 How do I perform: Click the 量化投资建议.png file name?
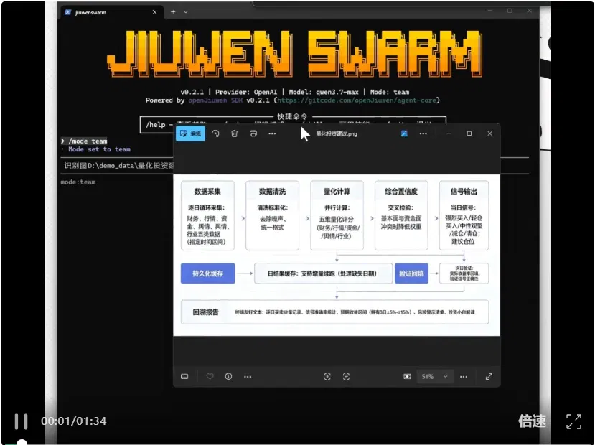click(337, 134)
